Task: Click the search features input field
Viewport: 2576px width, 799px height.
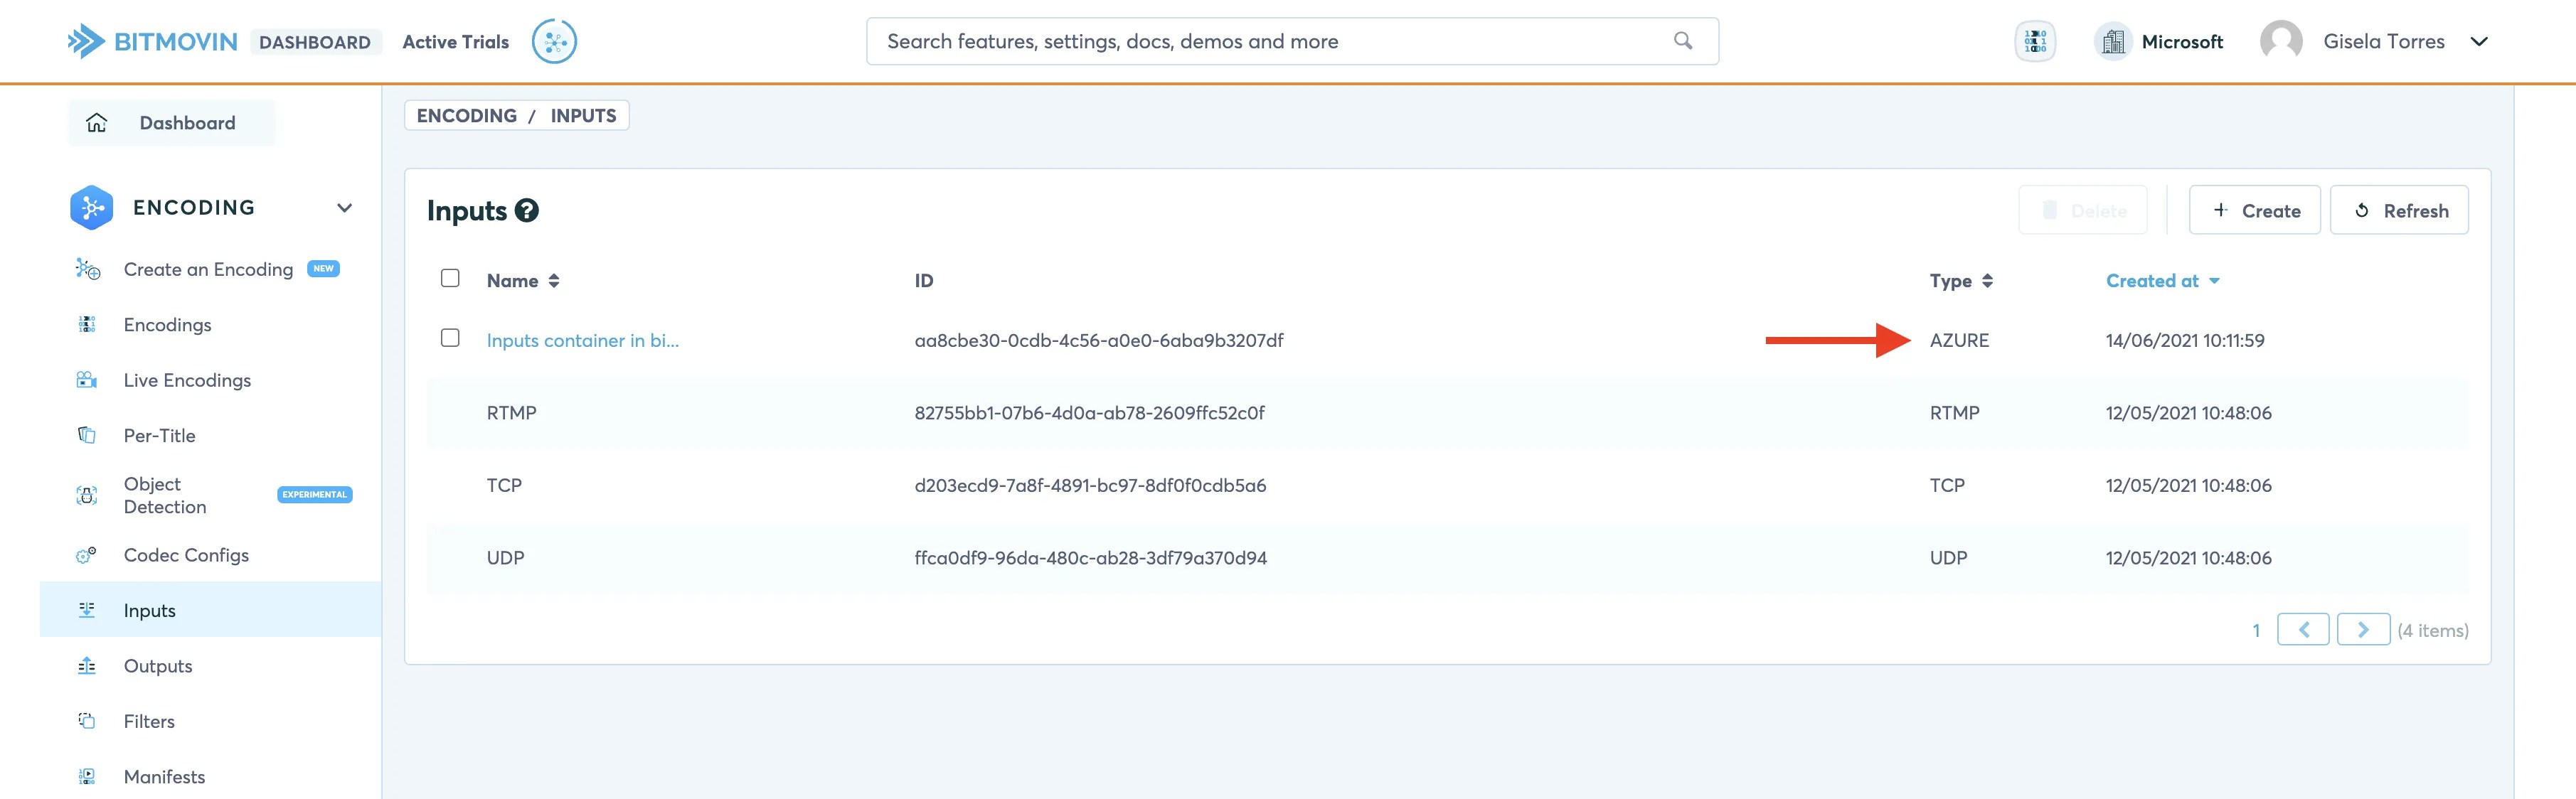Action: pyautogui.click(x=1292, y=41)
